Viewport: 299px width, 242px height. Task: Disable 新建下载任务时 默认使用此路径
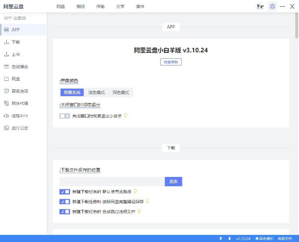click(64, 191)
